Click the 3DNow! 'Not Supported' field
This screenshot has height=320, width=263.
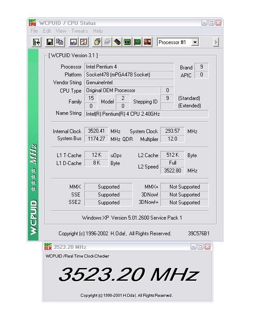184,195
